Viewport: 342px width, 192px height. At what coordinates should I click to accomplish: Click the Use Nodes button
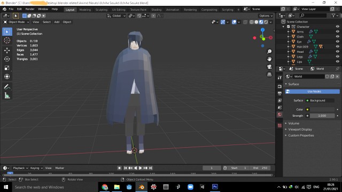312,91
